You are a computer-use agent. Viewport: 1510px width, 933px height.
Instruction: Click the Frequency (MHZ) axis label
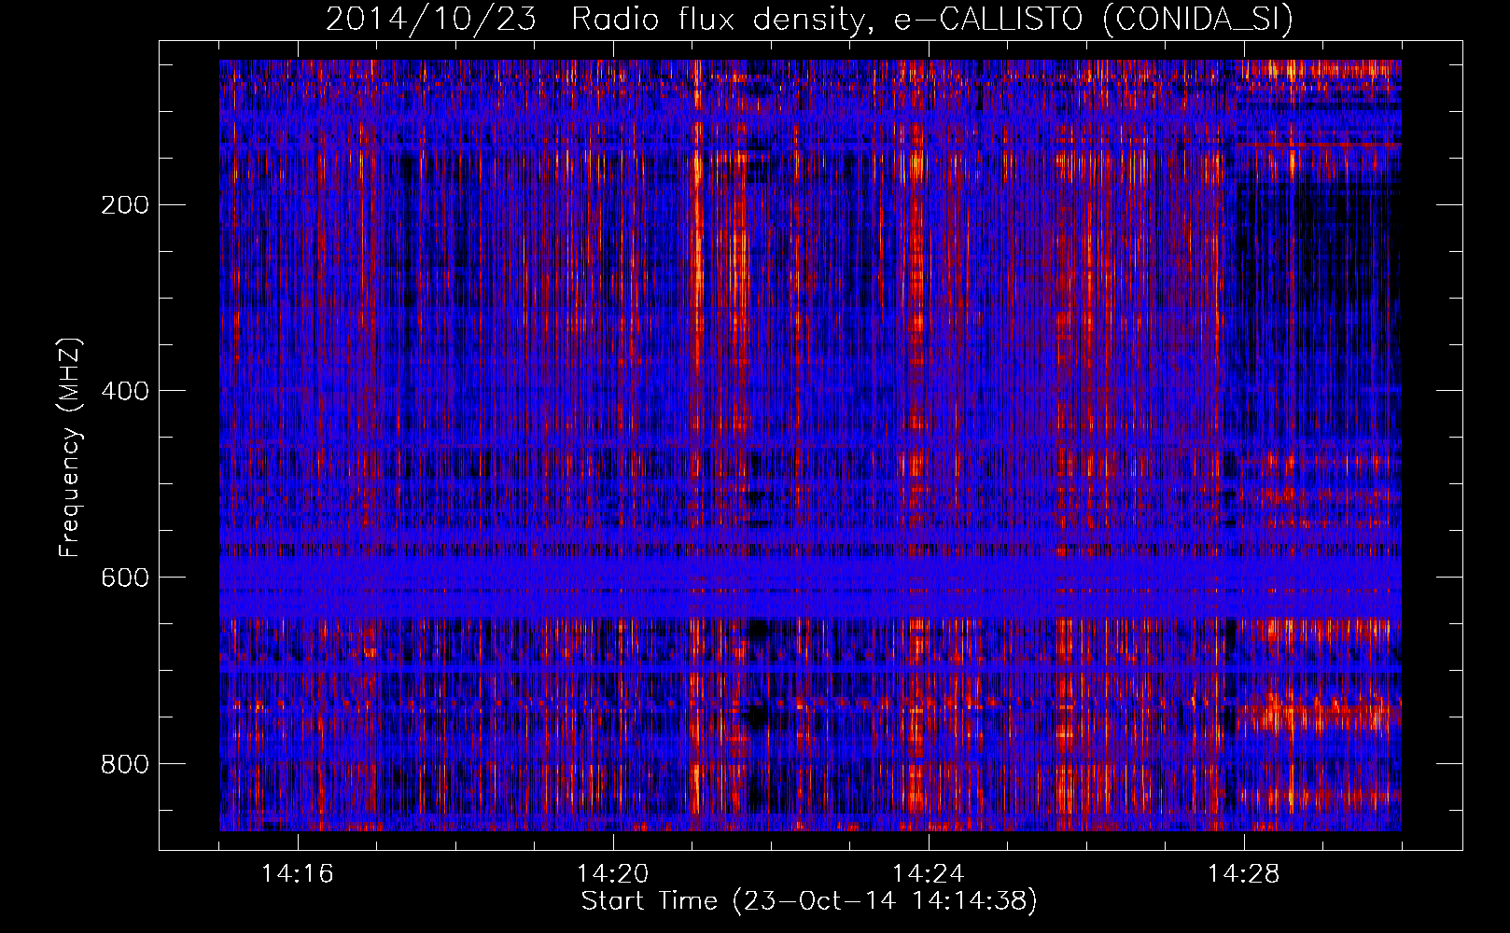click(x=70, y=447)
